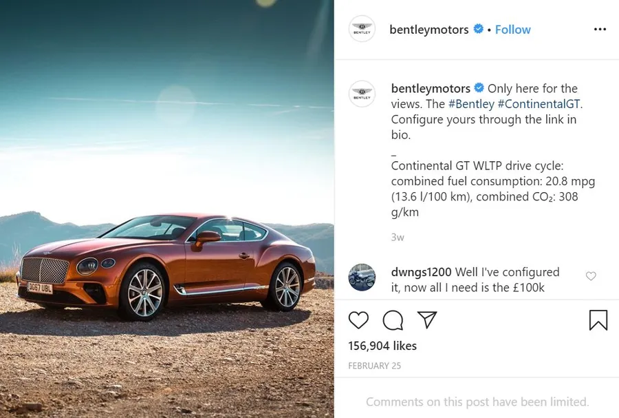Follow the bentleymotors account
619x418 pixels.
pos(513,30)
